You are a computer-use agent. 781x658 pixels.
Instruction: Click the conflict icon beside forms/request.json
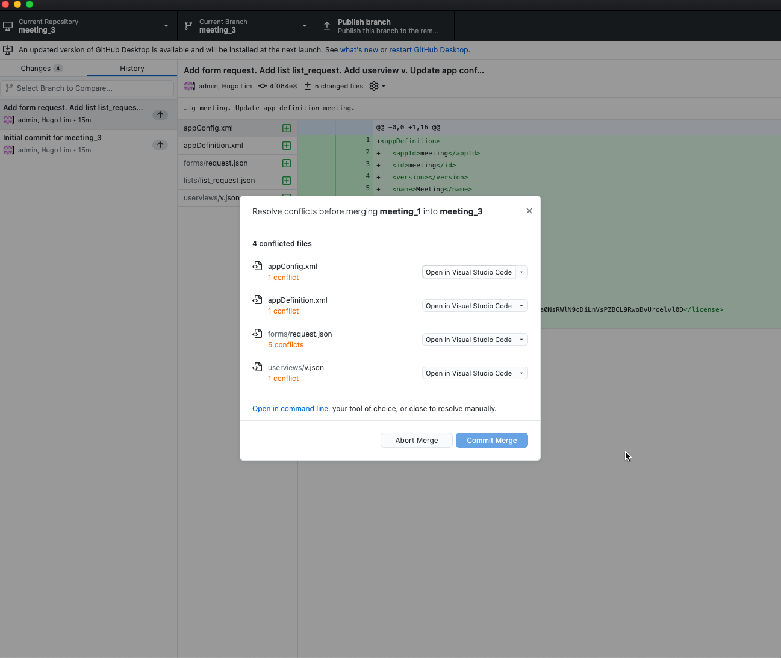click(x=257, y=334)
